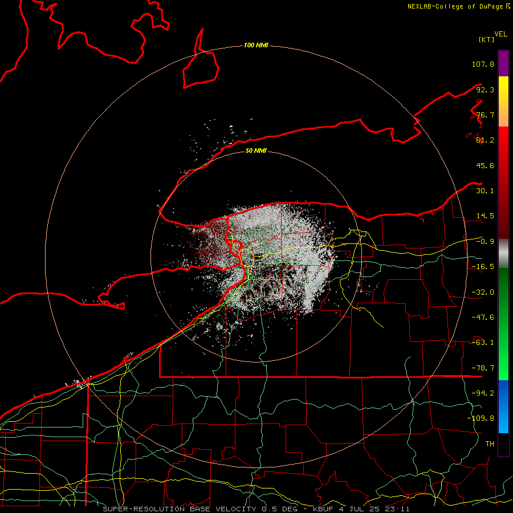Click the 100 NMI range ring label
513x513 pixels.
pos(256,45)
